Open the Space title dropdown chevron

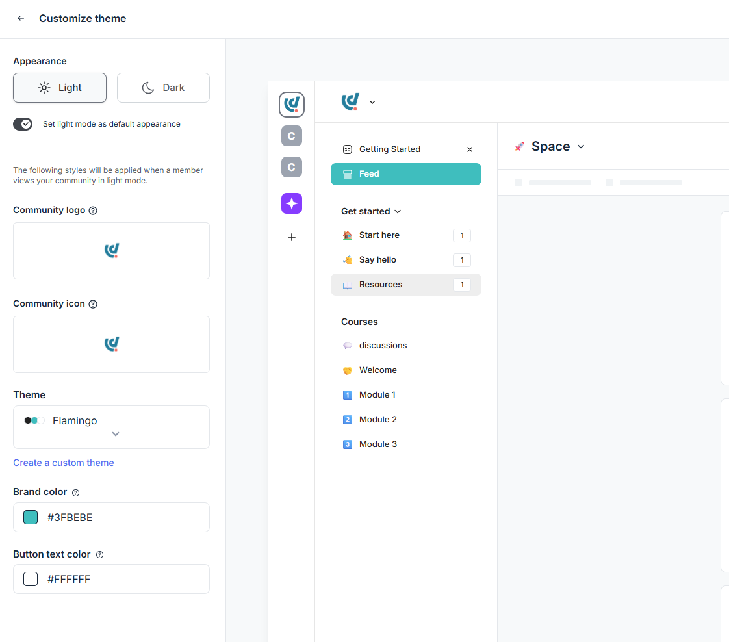581,146
